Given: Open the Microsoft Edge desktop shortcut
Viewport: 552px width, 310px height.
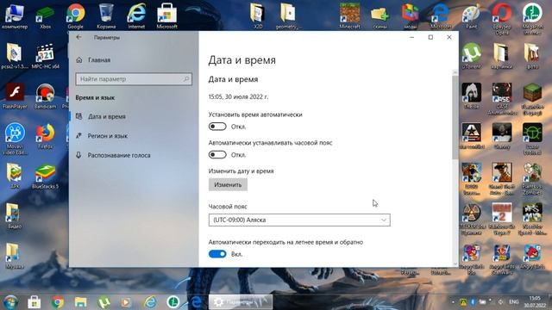Looking at the screenshot, I should tap(441, 16).
